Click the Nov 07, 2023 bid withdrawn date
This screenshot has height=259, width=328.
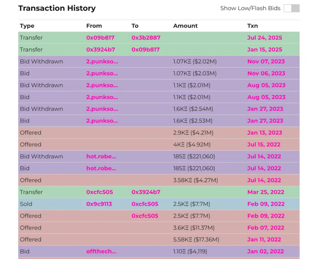point(266,61)
